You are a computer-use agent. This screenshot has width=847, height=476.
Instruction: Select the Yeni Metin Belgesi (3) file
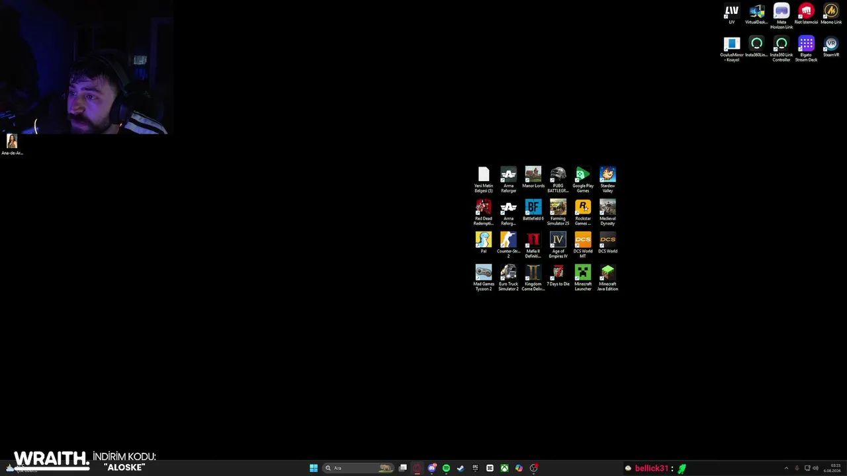point(484,180)
